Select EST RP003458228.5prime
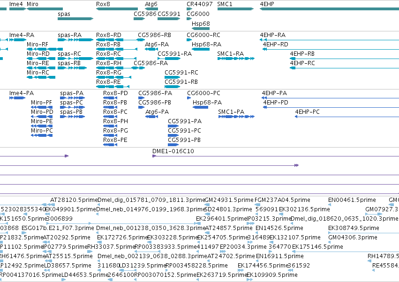 coord(197,266)
